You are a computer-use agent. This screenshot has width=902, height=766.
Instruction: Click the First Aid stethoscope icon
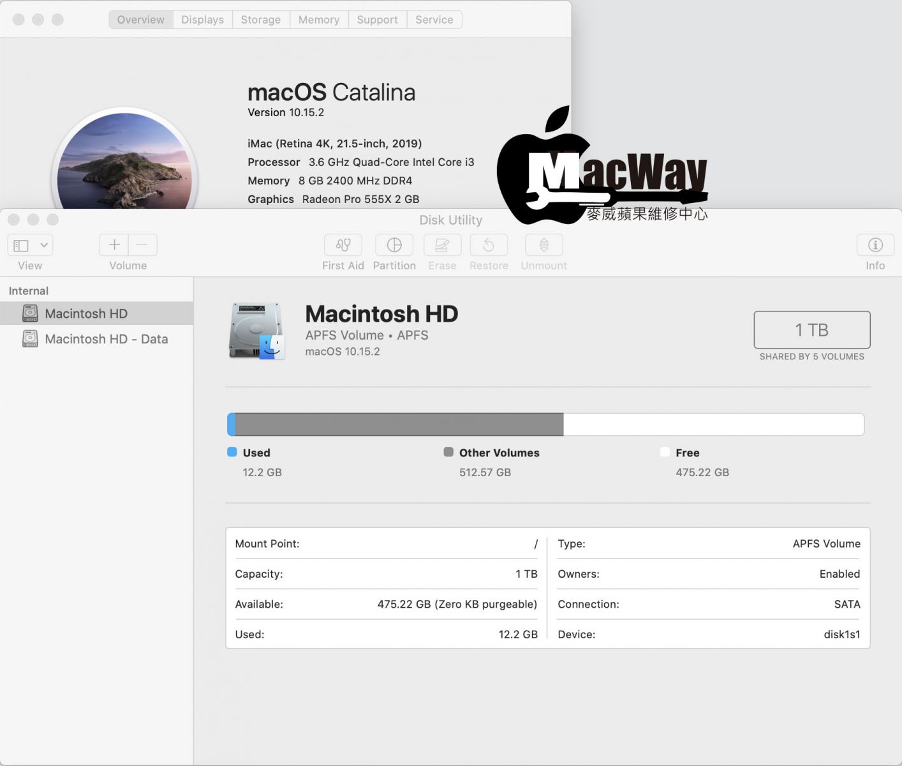pyautogui.click(x=343, y=245)
